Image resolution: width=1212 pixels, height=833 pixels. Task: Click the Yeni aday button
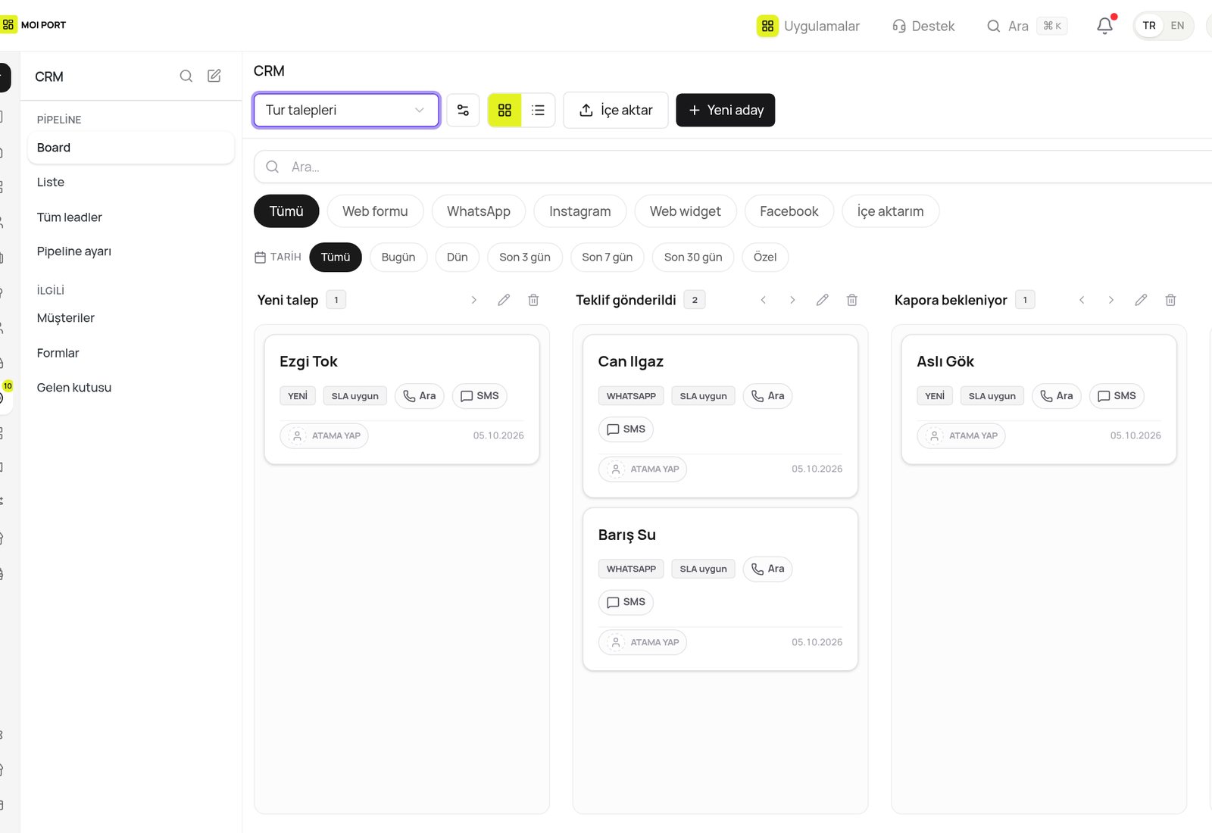pos(725,111)
